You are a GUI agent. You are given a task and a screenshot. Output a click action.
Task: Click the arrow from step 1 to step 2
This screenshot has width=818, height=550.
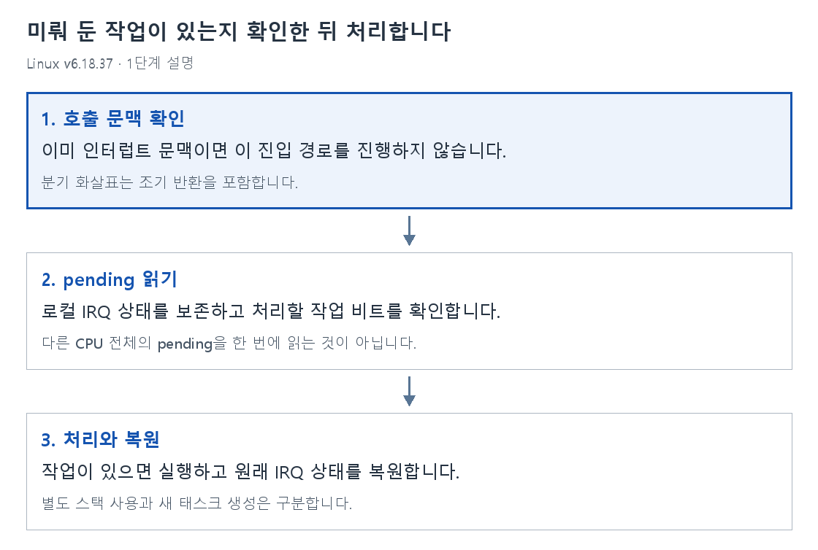click(409, 231)
